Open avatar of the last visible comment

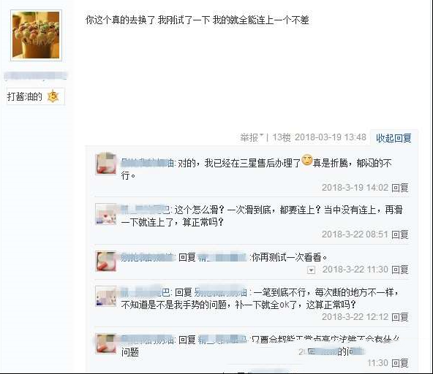click(x=106, y=343)
